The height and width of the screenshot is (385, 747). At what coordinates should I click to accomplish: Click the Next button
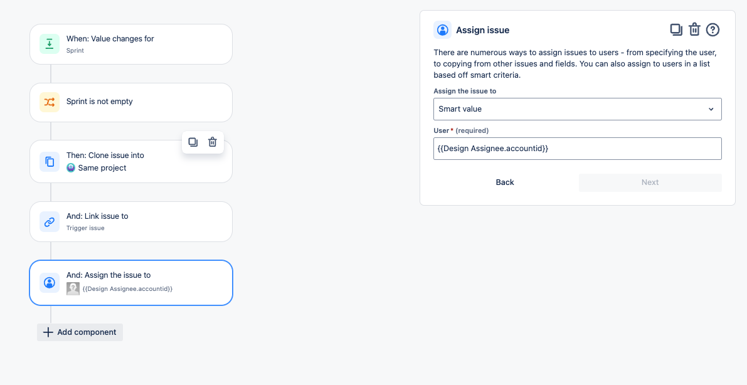click(650, 182)
